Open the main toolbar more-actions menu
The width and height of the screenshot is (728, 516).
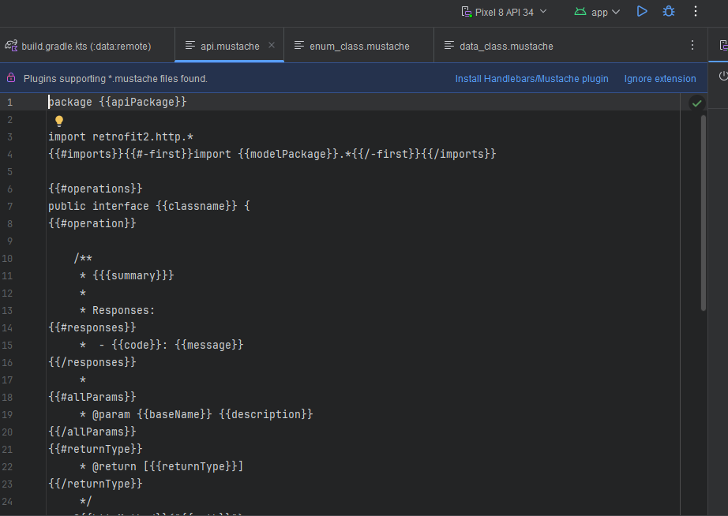pos(695,12)
